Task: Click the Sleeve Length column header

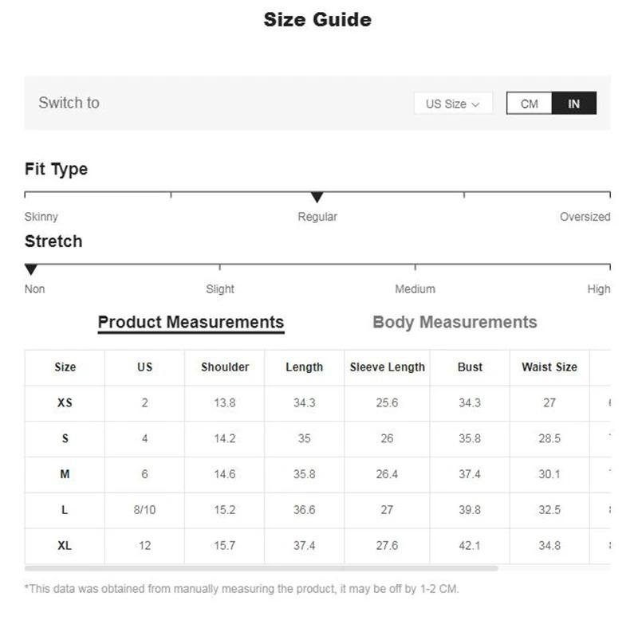Action: point(387,367)
